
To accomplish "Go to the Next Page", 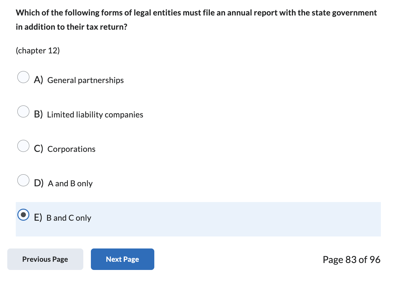I will (122, 259).
